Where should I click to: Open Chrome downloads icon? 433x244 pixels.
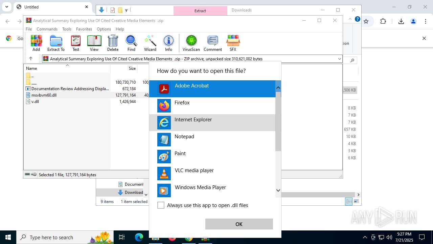(401, 21)
